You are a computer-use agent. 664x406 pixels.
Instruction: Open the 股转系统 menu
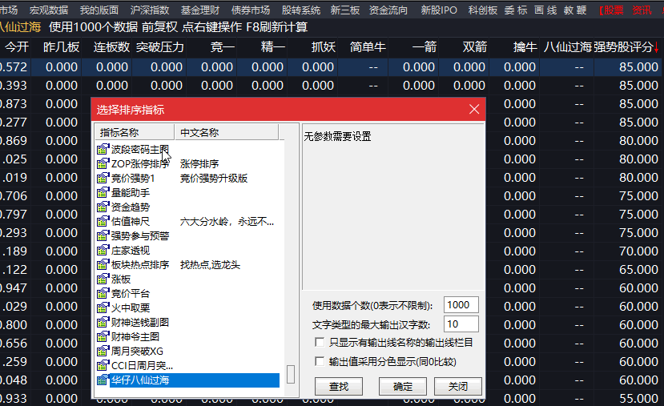click(x=300, y=10)
